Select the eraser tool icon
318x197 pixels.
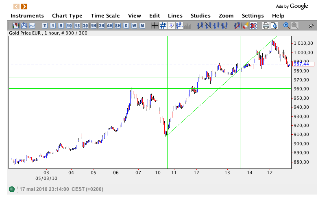click(x=245, y=26)
